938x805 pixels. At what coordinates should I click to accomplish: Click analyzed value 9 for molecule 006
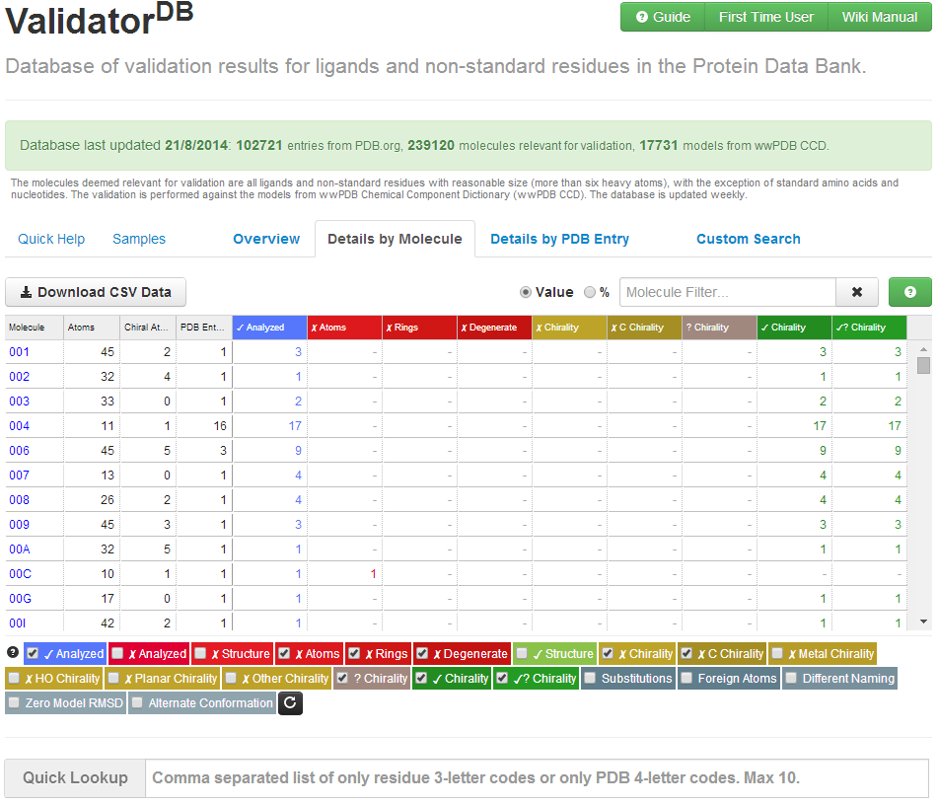pos(298,451)
